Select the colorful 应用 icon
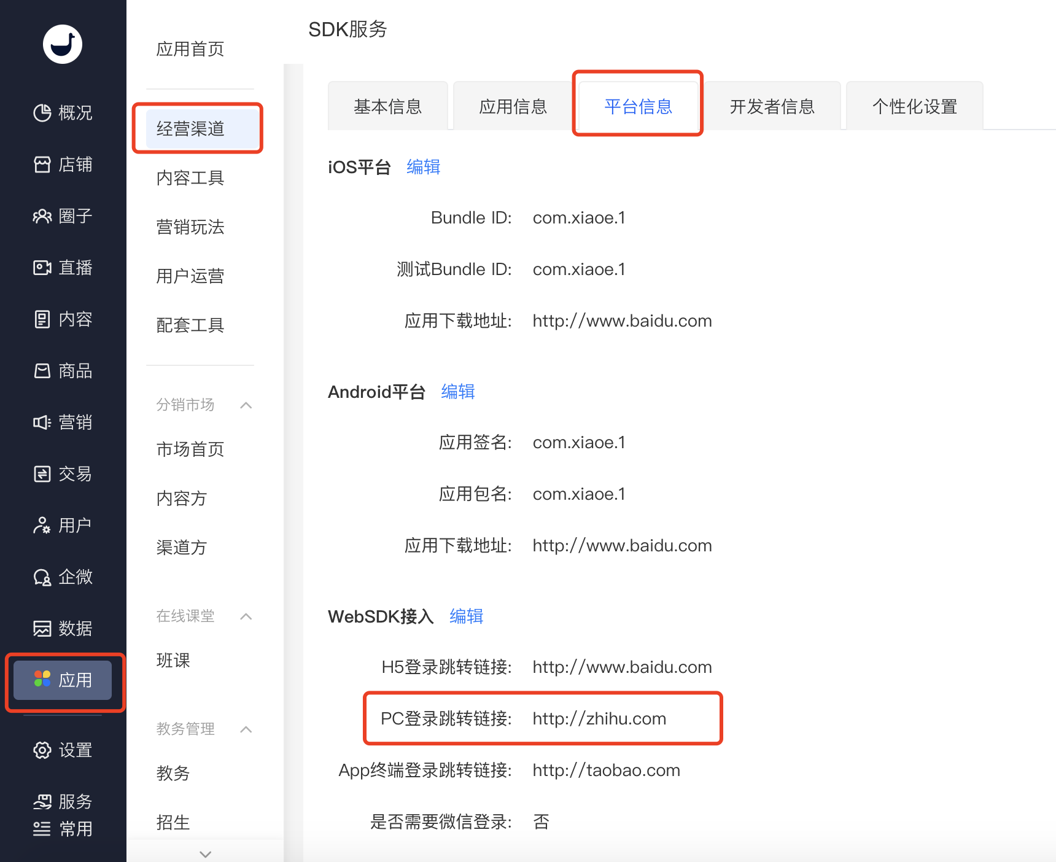Image resolution: width=1056 pixels, height=862 pixels. tap(42, 679)
